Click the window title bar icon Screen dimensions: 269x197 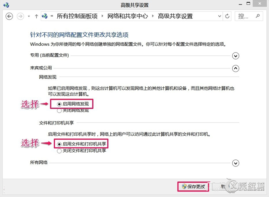tap(6, 5)
